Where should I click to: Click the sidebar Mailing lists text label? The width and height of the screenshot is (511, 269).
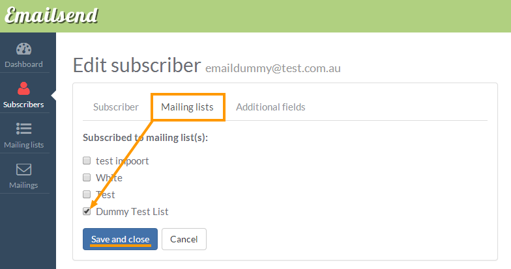point(23,145)
